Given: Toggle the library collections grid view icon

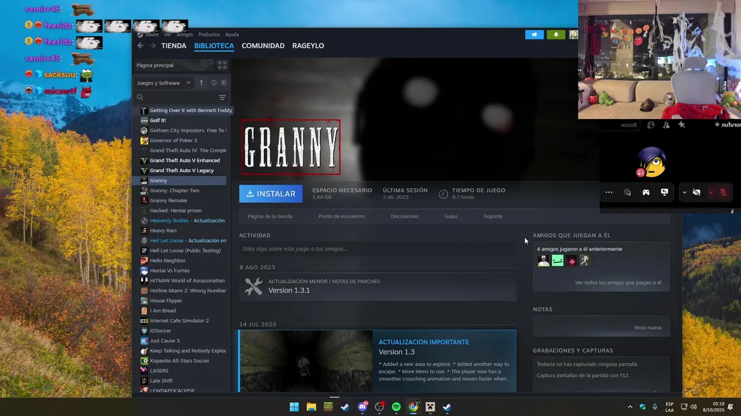Looking at the screenshot, I should click(x=222, y=65).
